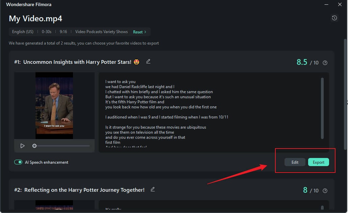Select the 9:16 aspect ratio tag
This screenshot has width=348, height=213.
pyautogui.click(x=63, y=32)
